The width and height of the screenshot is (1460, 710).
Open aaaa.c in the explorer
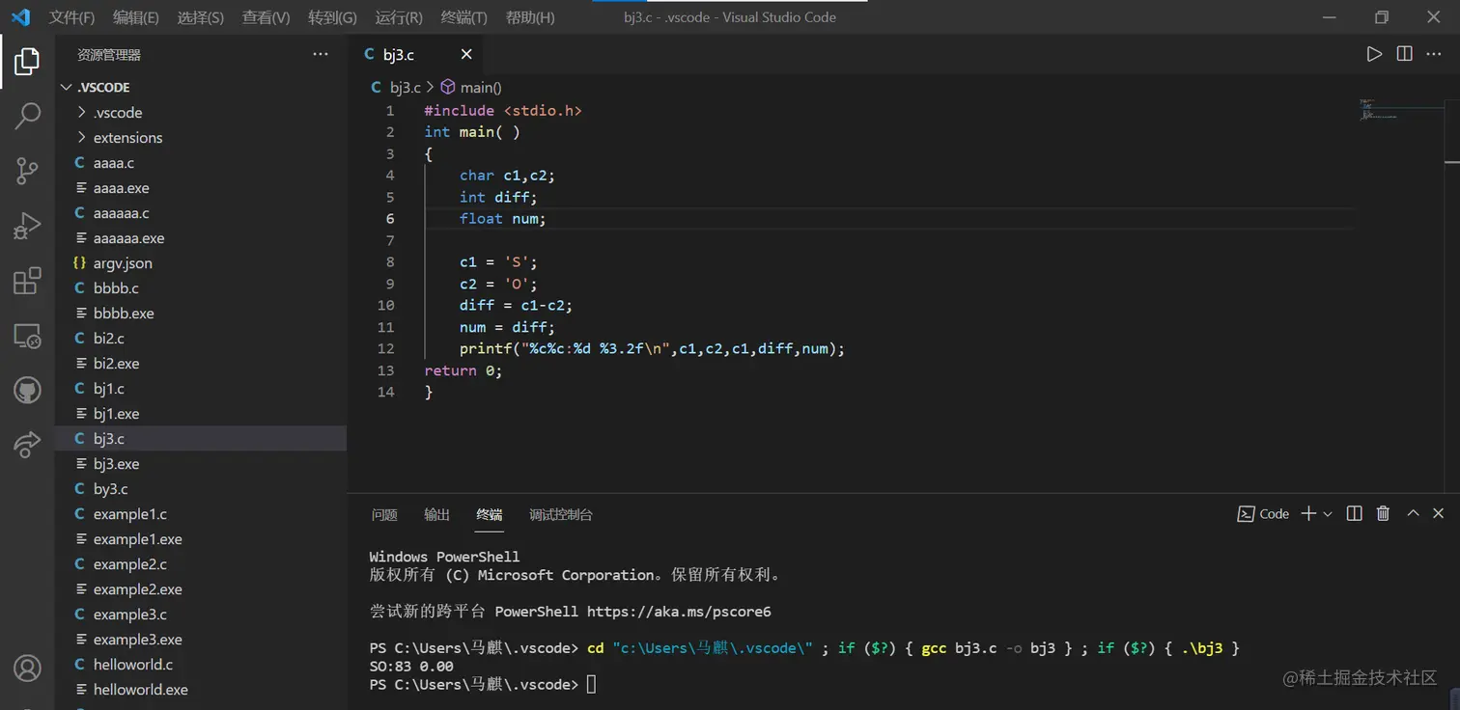pyautogui.click(x=201, y=162)
